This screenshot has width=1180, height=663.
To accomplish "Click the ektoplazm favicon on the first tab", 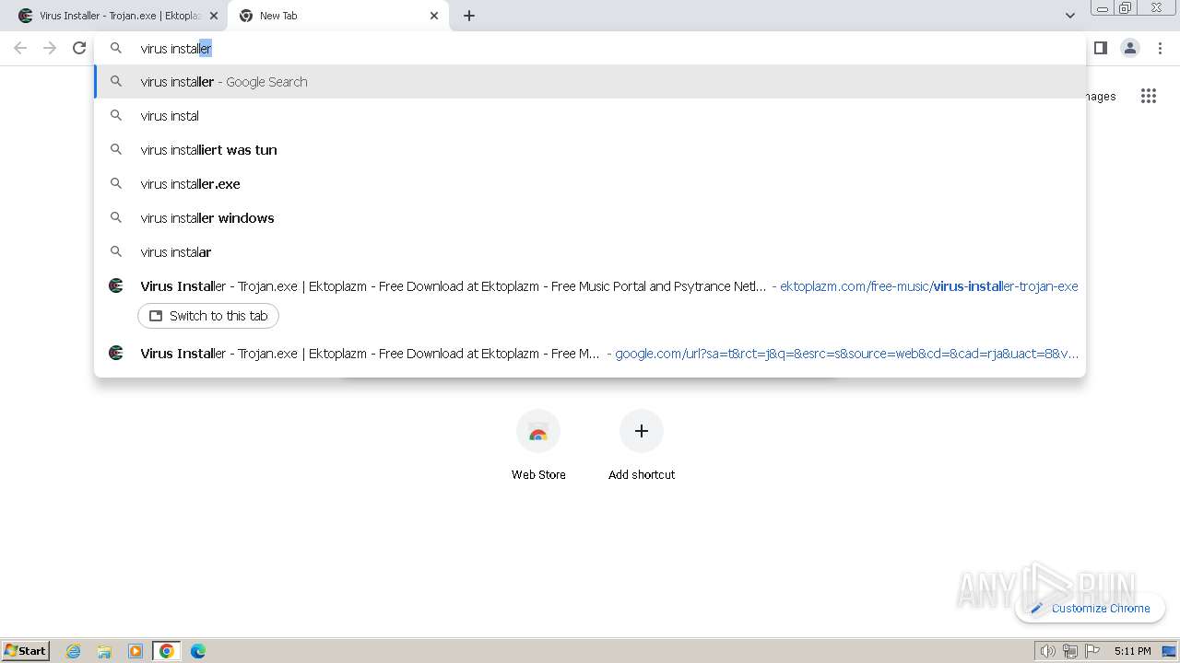I will point(26,16).
